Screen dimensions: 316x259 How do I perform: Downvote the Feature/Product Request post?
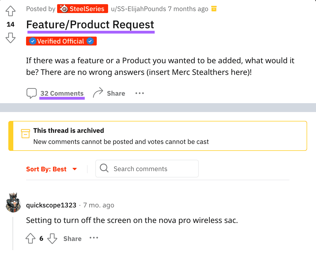pos(11,37)
